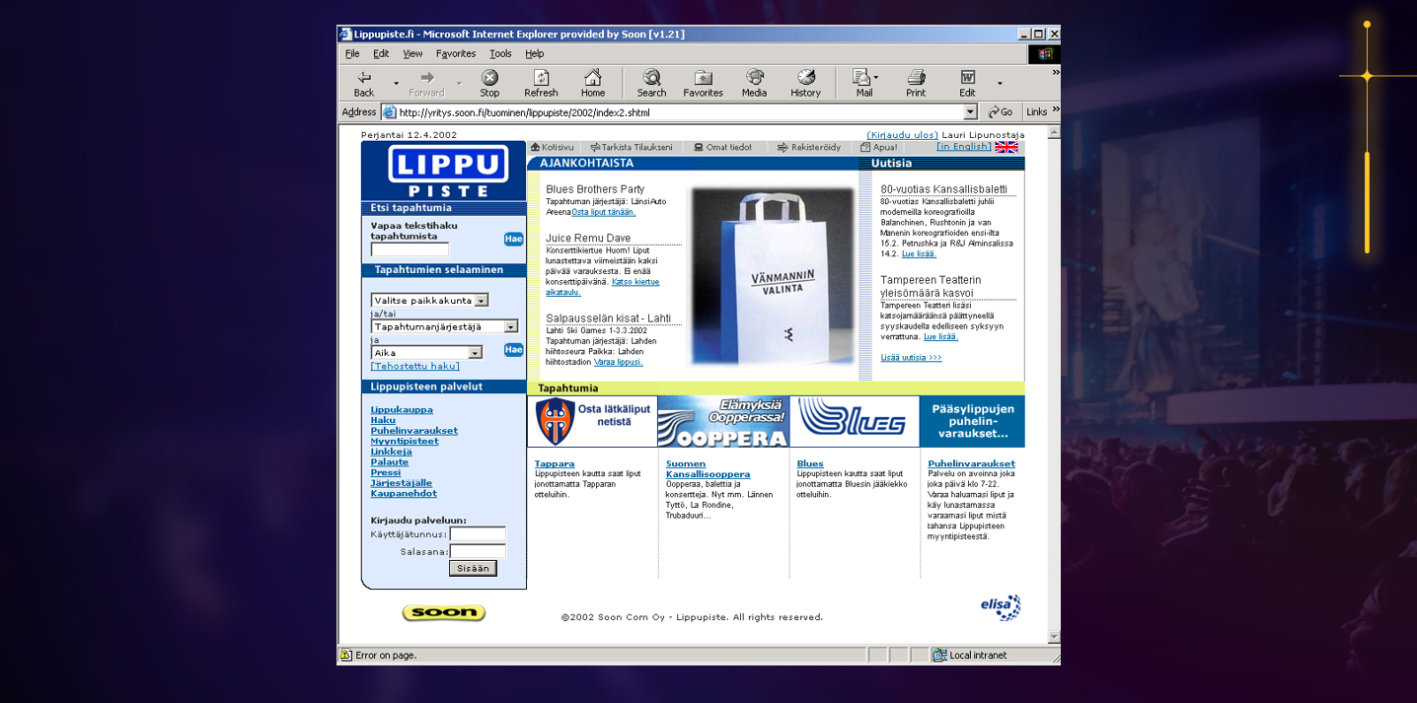
Task: Expand the Links toolbar chevron
Action: pos(1056,109)
